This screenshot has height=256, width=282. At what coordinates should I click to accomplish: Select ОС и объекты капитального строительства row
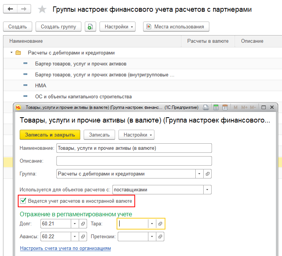pos(143,96)
